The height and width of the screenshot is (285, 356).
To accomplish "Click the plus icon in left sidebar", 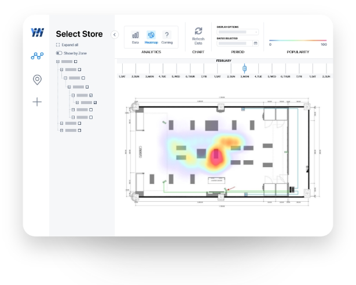I will click(x=37, y=102).
